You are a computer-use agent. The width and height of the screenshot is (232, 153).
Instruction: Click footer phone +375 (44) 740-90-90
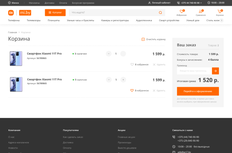(188, 137)
